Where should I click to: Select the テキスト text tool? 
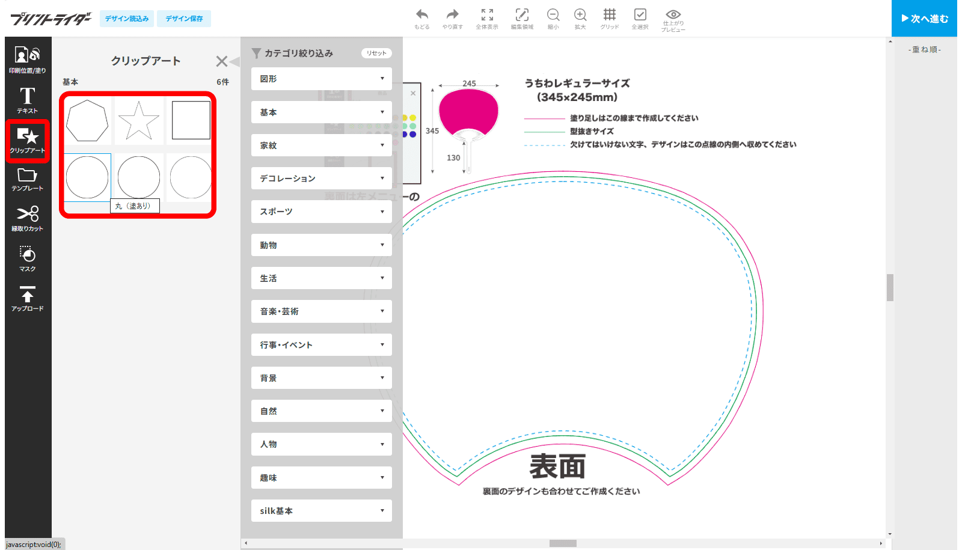tap(28, 100)
